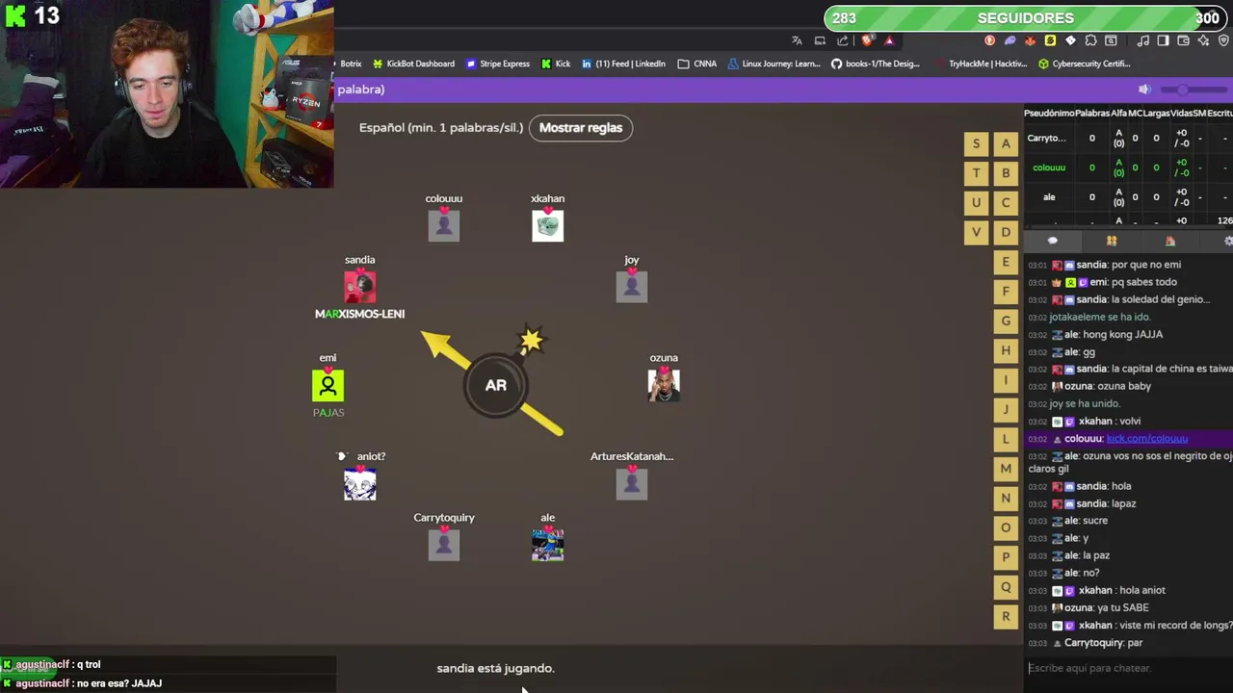Viewport: 1233px width, 693px height.
Task: Toggle the browser sidebar panel icon
Action: click(1163, 40)
